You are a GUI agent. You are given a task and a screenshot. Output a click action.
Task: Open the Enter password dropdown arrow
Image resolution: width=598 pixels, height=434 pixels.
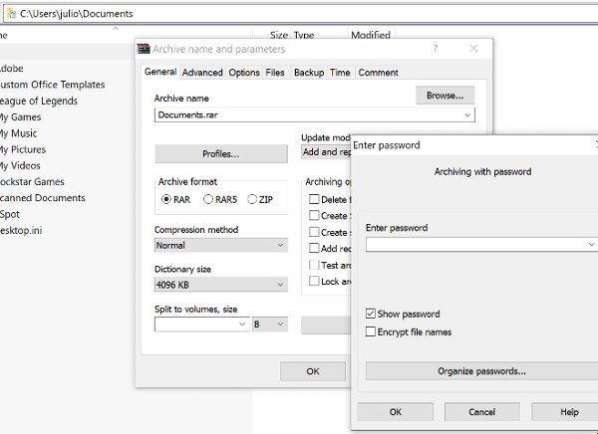point(591,244)
